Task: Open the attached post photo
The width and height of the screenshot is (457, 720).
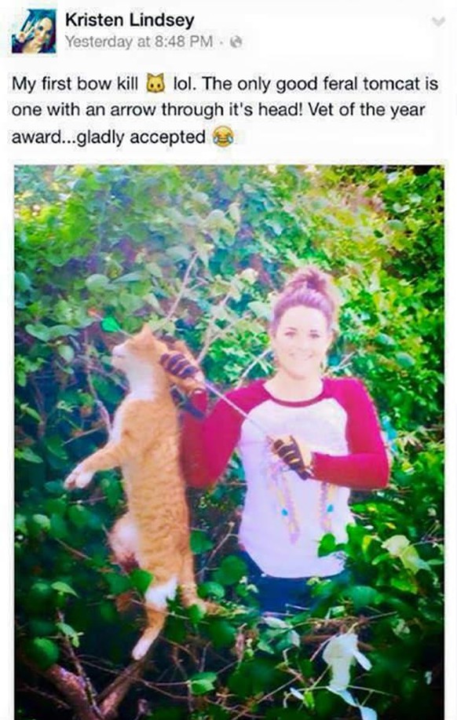Action: (x=229, y=442)
